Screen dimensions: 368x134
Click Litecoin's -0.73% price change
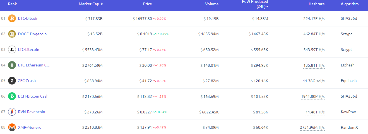[161, 50]
